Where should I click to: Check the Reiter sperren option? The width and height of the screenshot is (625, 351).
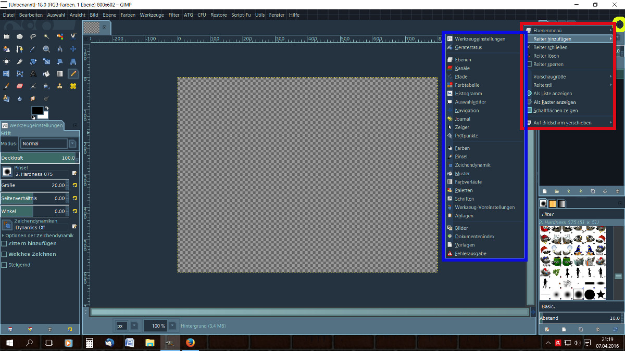coord(548,64)
